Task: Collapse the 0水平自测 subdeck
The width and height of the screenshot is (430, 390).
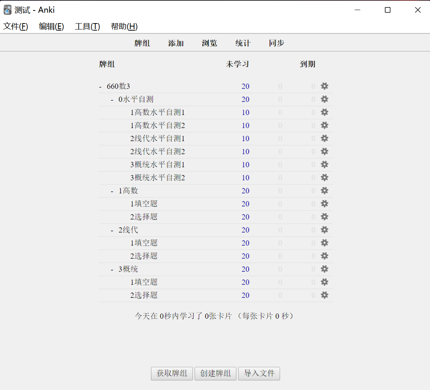Action: [112, 100]
